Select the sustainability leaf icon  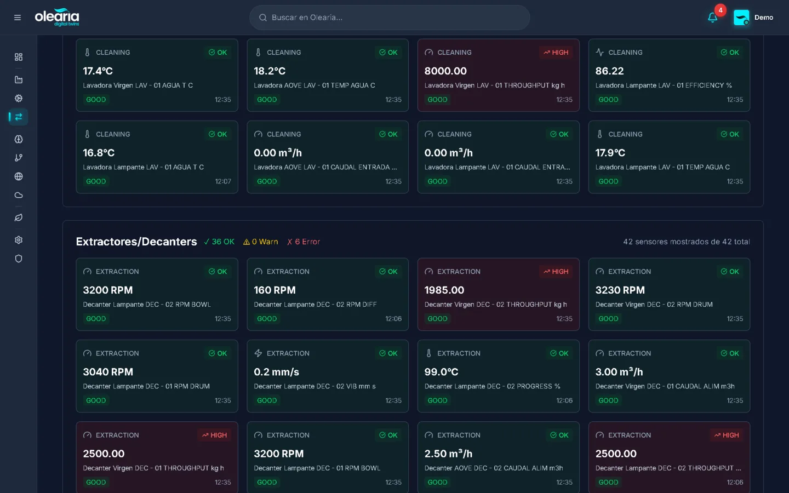tap(18, 217)
